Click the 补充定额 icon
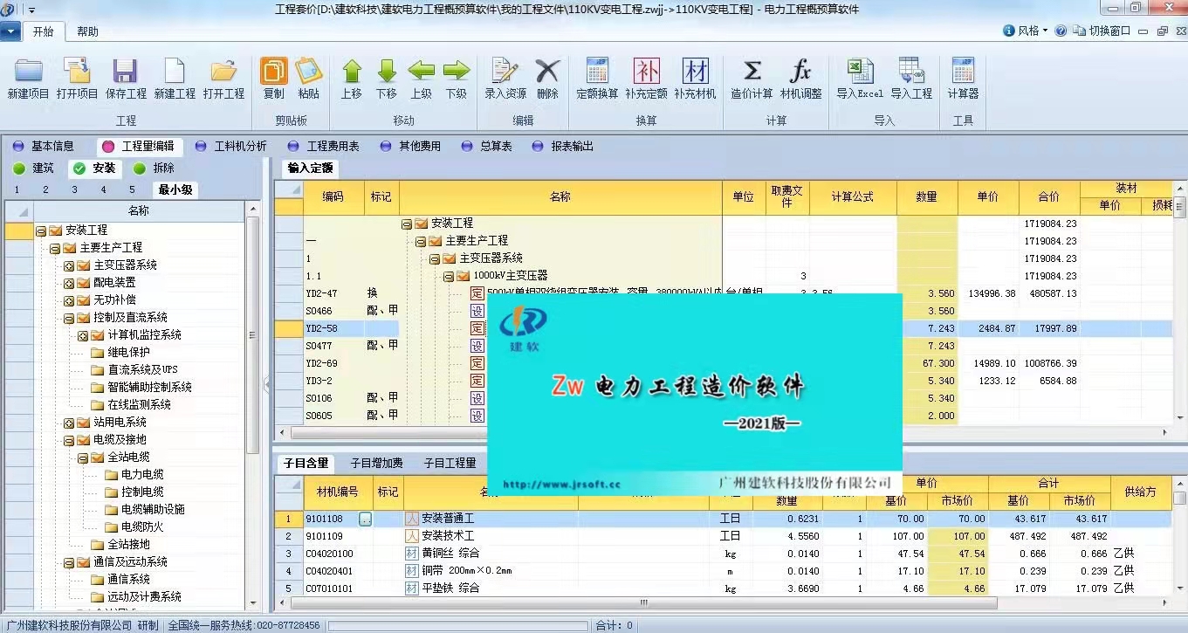 pos(646,79)
